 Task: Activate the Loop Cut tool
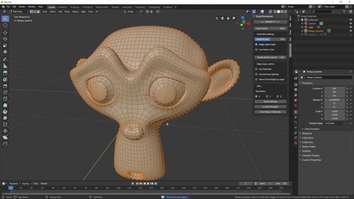tap(5, 92)
